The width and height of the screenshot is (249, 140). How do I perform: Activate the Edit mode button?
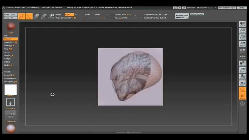pyautogui.click(x=22, y=16)
